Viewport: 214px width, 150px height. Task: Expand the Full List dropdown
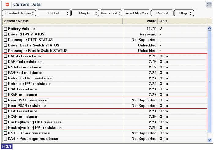pyautogui.click(x=54, y=13)
